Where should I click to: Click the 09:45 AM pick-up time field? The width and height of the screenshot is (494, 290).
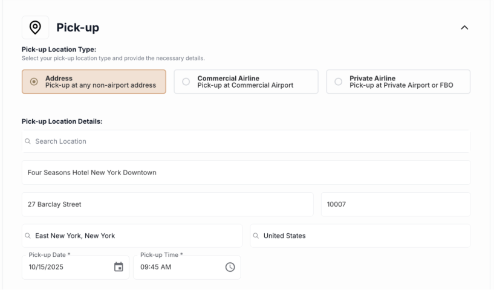[175, 267]
